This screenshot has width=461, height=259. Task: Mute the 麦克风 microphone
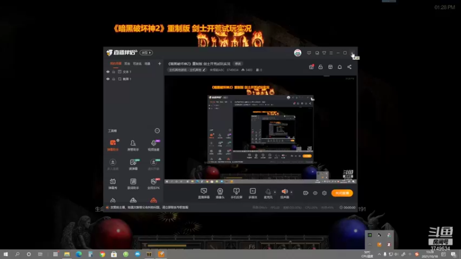[x=268, y=193]
